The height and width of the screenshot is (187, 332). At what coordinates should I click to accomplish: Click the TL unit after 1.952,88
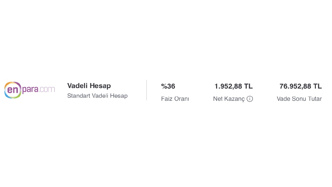point(248,86)
